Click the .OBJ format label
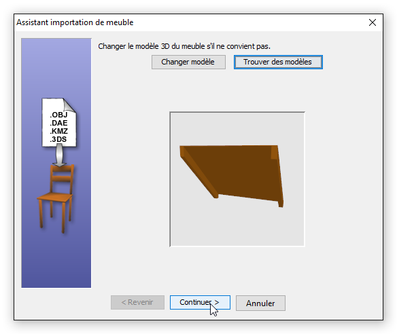The width and height of the screenshot is (397, 334). (x=58, y=115)
